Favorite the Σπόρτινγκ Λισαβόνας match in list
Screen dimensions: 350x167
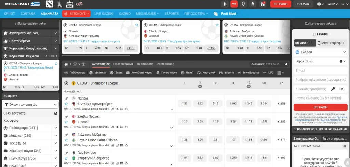[x=66, y=158]
